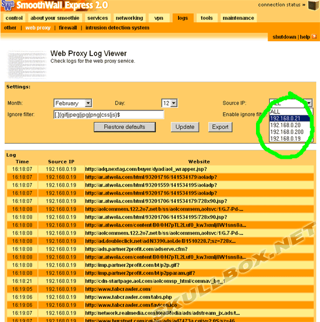Open the networking tab

129,18
